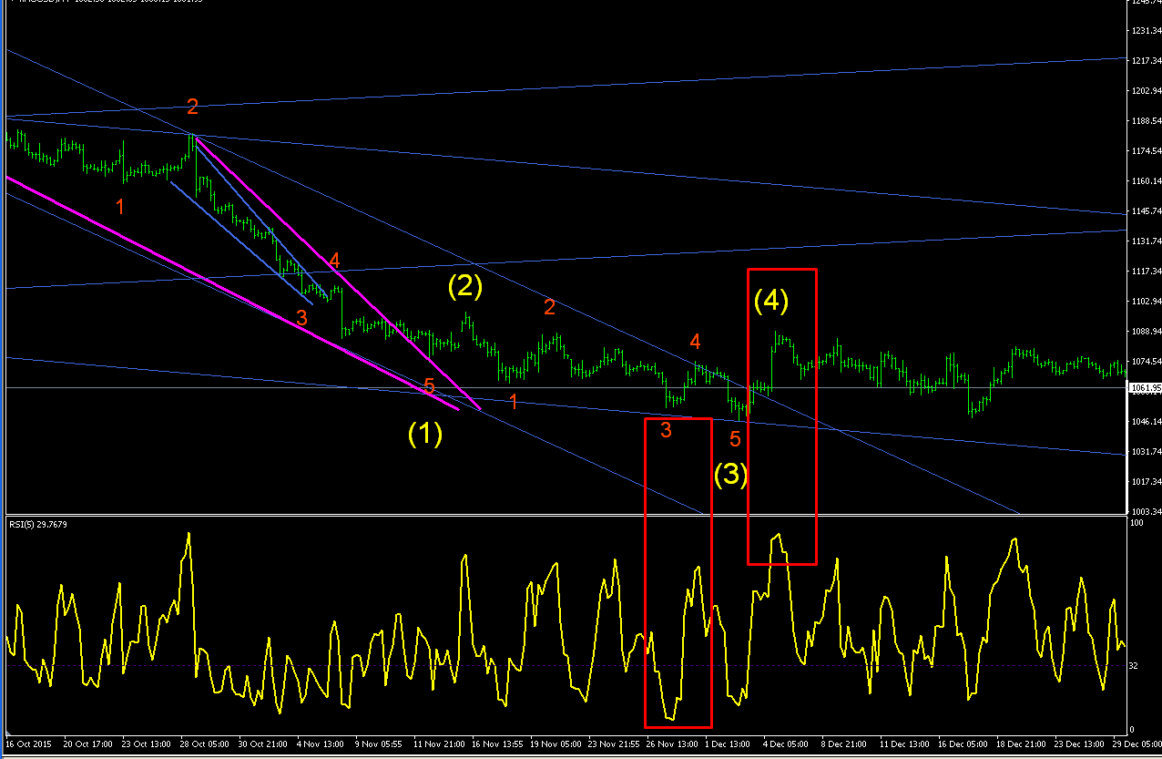Select the yellow (2) wave label
Image resolution: width=1162 pixels, height=759 pixels.
point(464,286)
